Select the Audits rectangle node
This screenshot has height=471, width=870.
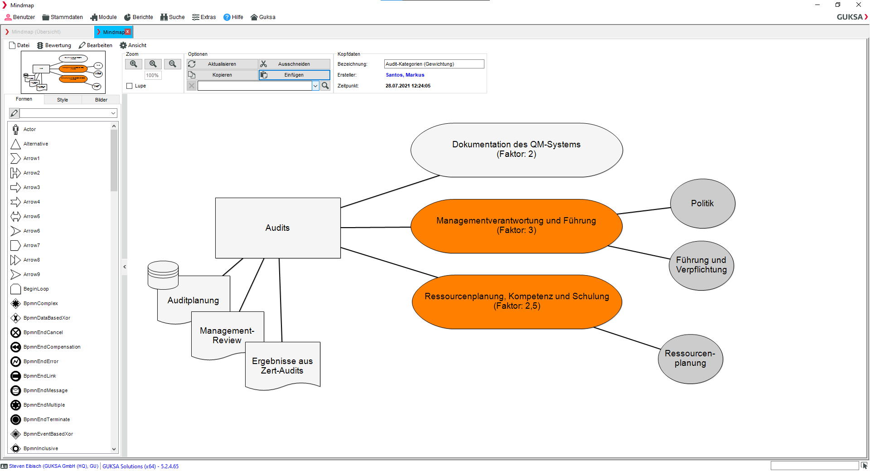point(278,228)
